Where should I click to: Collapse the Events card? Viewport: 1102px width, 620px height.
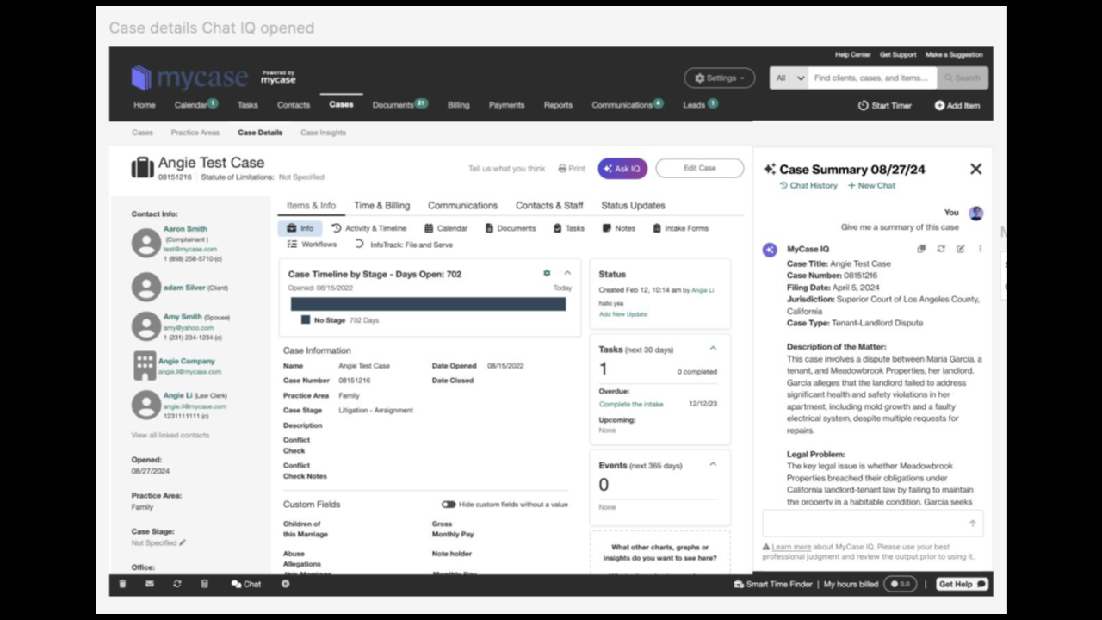[713, 464]
